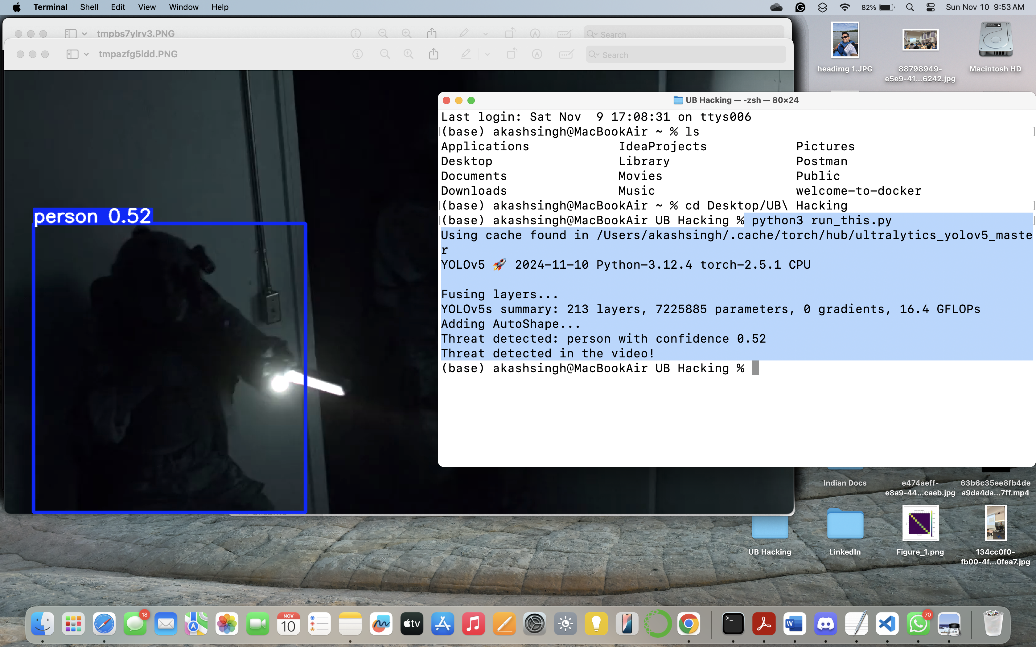Click the zoom in icon in tmpazfg5ldd.PNG toolbar

coord(409,54)
